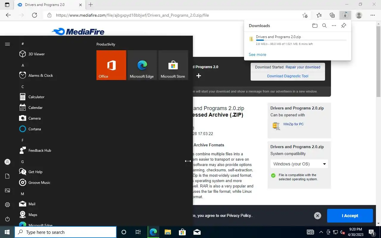The height and width of the screenshot is (238, 381).
Task: Show hidden system tray icons
Action: tap(321, 232)
